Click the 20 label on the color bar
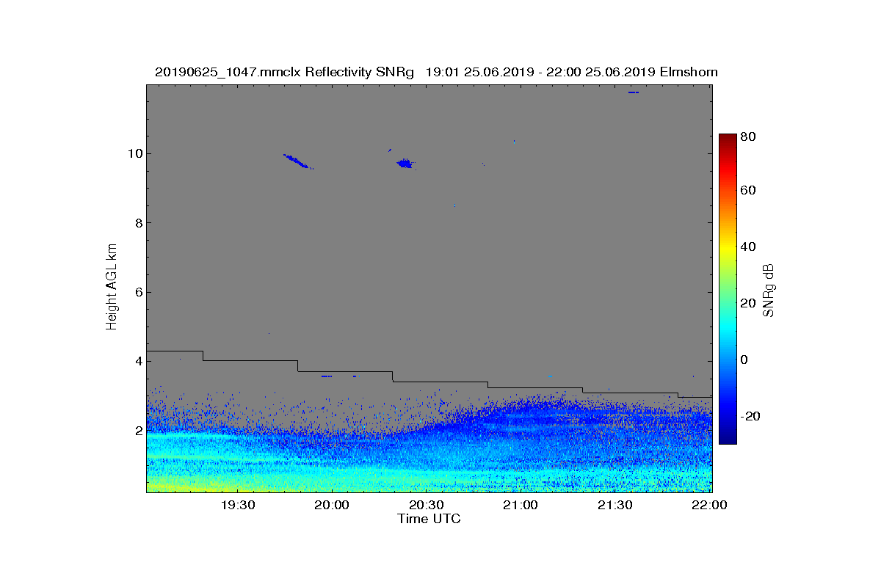 click(x=747, y=303)
